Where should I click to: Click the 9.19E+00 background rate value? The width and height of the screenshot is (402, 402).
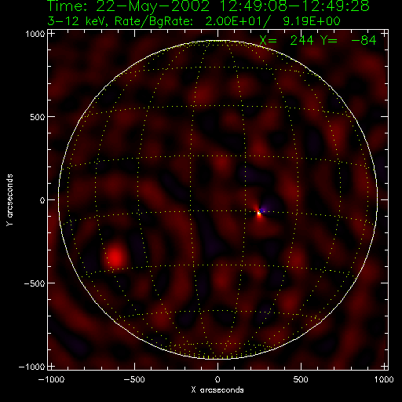coord(312,21)
